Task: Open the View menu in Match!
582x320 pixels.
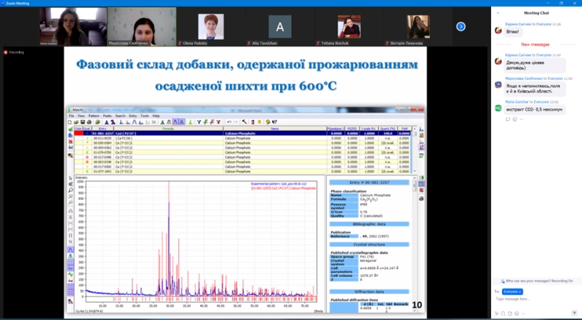Action: pos(81,116)
